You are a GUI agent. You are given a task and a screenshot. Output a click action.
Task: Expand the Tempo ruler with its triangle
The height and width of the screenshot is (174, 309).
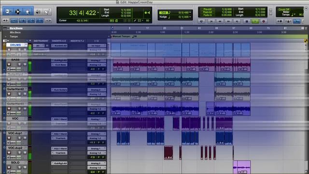click(x=5, y=37)
